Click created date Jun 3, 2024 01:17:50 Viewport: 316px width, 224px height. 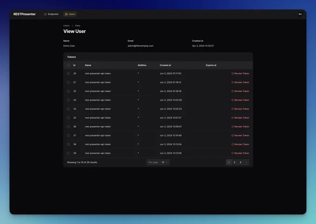click(171, 73)
